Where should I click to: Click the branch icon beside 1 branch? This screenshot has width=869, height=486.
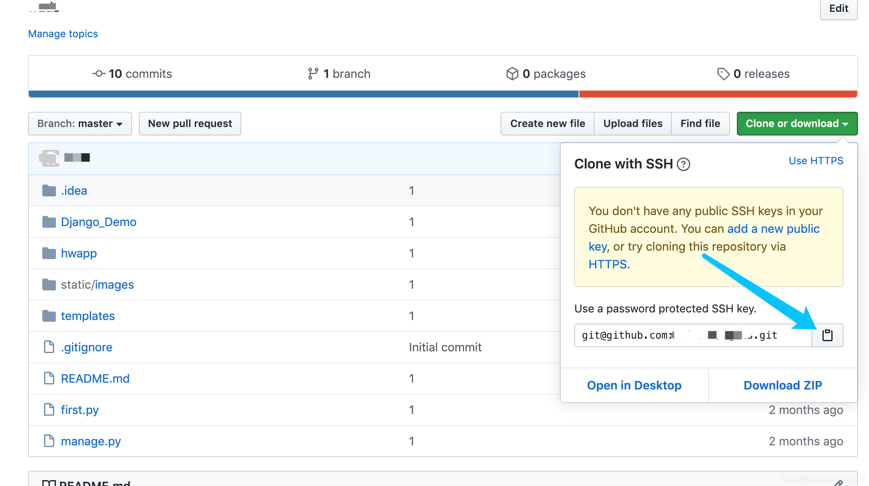pyautogui.click(x=313, y=74)
